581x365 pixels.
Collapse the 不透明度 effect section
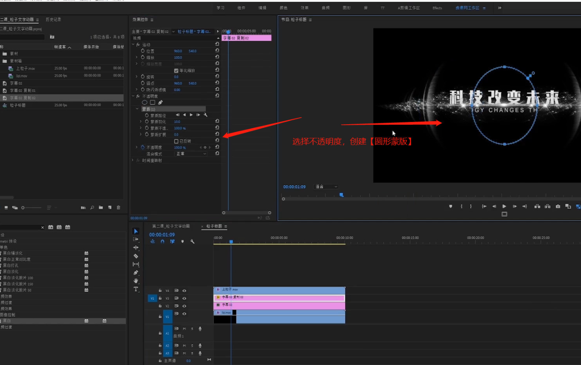tap(133, 96)
